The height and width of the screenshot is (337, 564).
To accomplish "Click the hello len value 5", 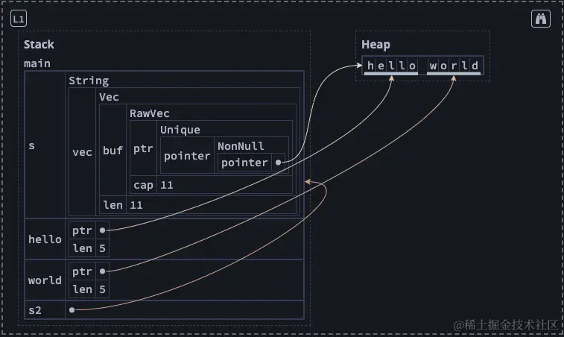I will [x=103, y=248].
